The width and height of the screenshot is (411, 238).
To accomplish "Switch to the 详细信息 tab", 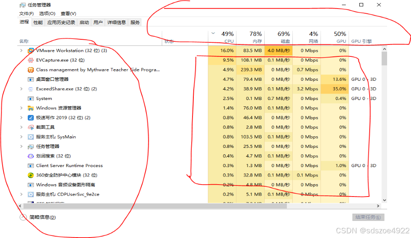I will pos(117,23).
